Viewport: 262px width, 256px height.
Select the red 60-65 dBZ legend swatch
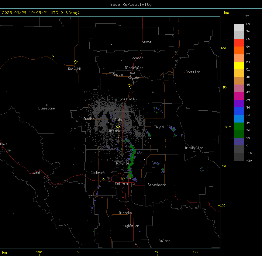coord(239,43)
